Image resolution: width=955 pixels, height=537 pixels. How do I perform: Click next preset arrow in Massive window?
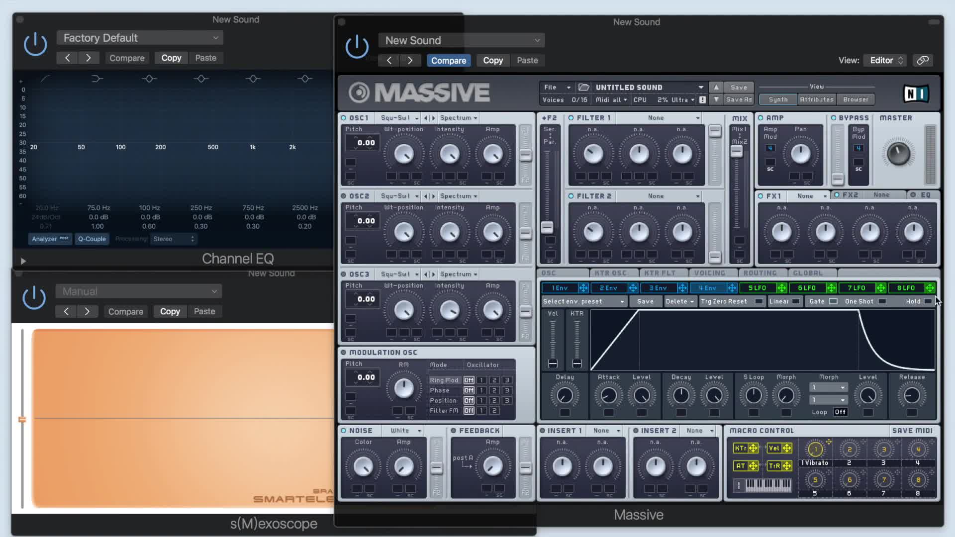(410, 60)
